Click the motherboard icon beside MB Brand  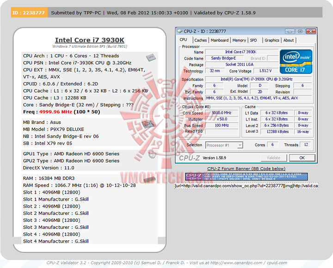pos(148,124)
